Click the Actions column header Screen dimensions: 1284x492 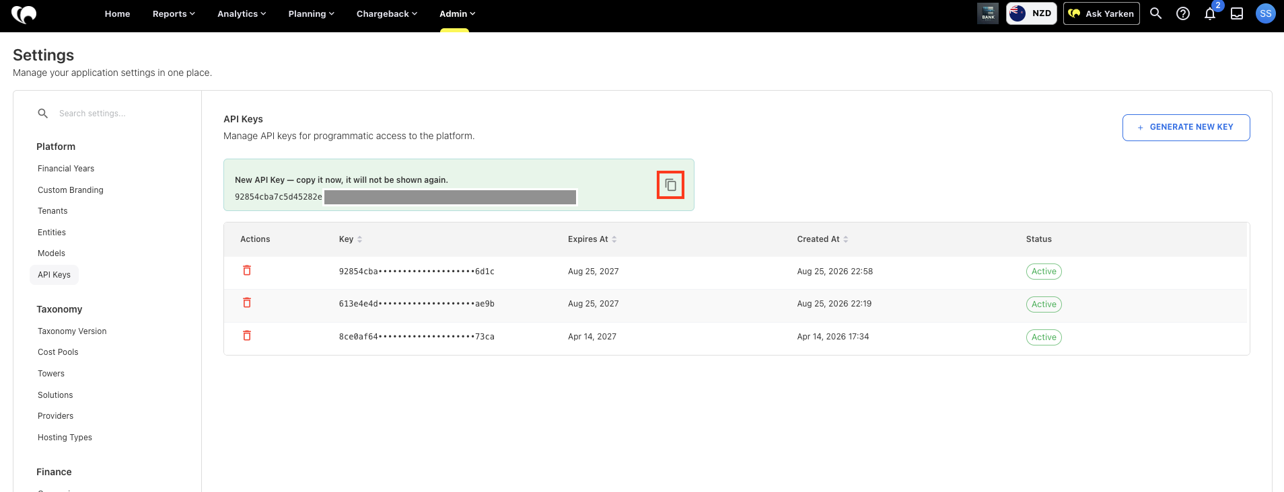pyautogui.click(x=255, y=239)
